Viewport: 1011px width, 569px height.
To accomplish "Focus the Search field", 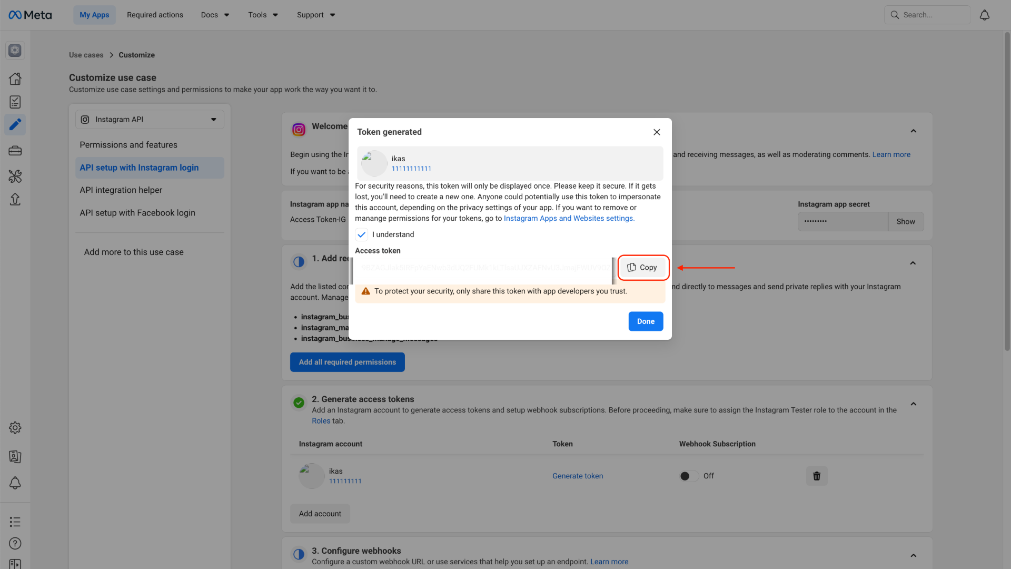I will [927, 15].
